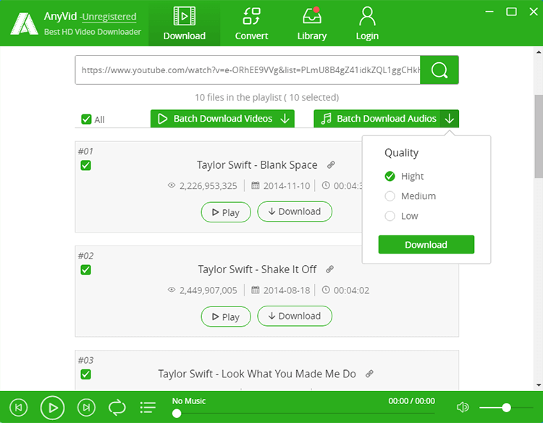Viewport: 543px width, 423px height.
Task: Copy link icon beside Look What You Made Me Do
Action: 369,374
